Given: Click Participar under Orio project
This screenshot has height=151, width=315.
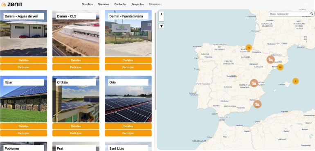Looking at the screenshot, I should [128, 133].
